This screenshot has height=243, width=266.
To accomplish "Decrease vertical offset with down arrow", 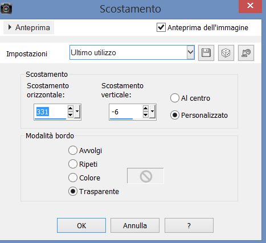I will [146, 115].
